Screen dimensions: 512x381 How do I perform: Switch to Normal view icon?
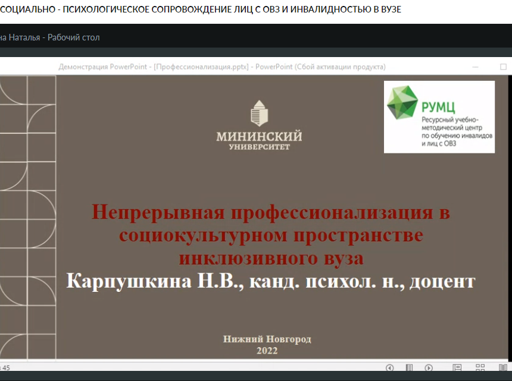point(457,368)
